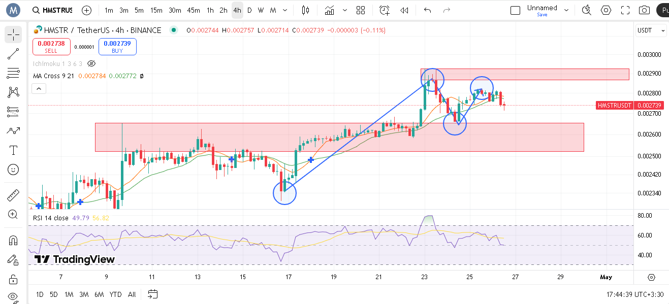Expand the manage layouts dropdown
Screen dimensions: 669x304
tap(567, 10)
